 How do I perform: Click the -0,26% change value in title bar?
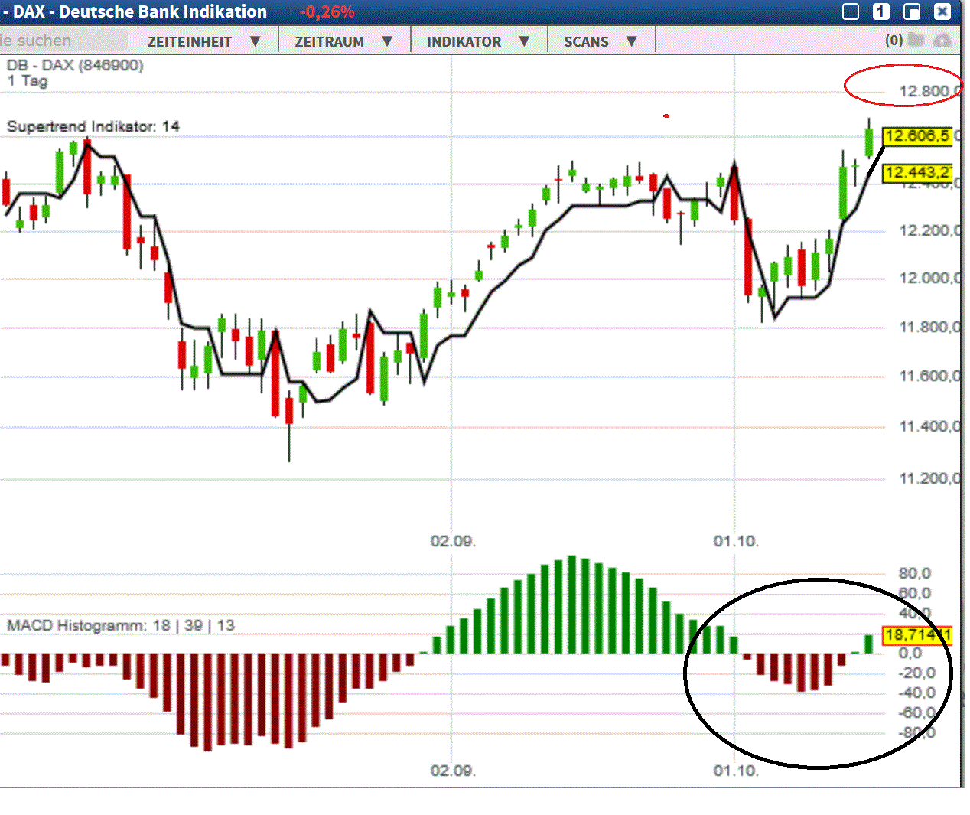(327, 11)
